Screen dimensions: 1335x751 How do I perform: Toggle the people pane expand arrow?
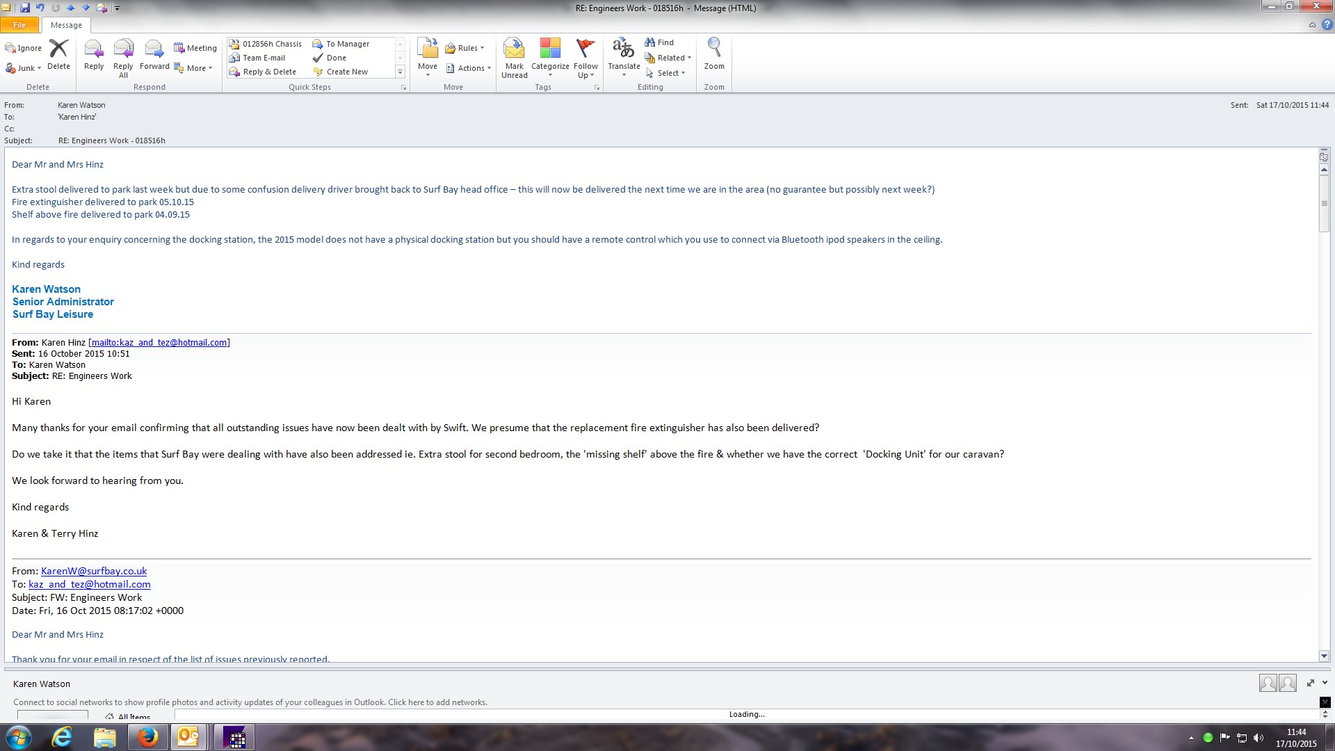point(1325,683)
